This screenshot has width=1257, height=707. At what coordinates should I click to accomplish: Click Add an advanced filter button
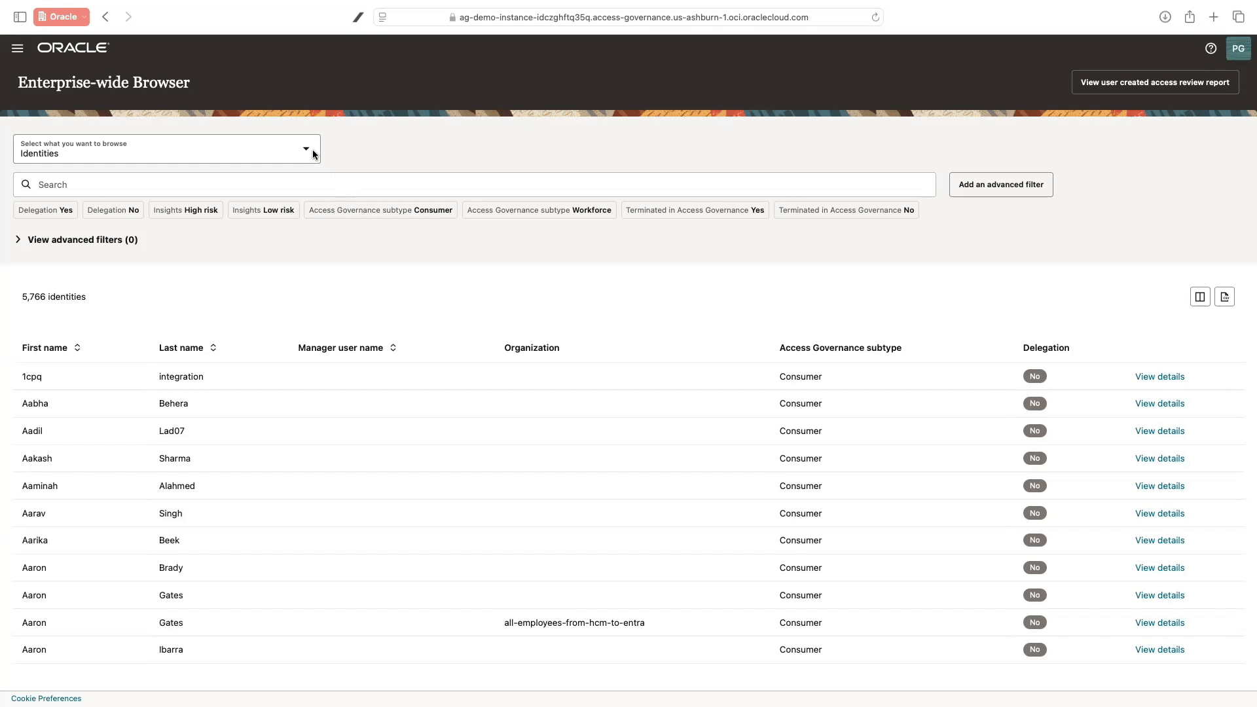(x=1000, y=185)
